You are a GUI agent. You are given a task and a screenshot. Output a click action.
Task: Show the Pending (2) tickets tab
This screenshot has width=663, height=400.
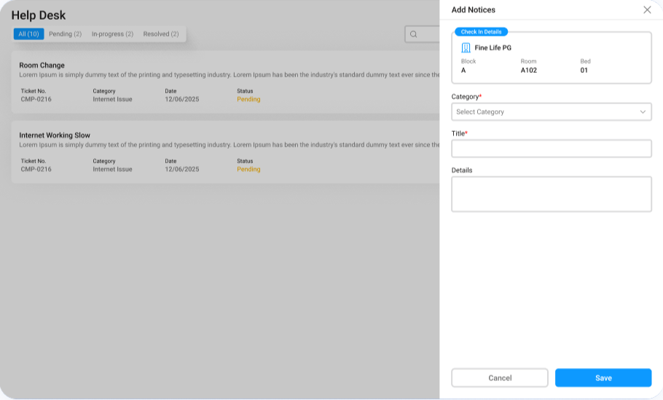click(x=65, y=34)
